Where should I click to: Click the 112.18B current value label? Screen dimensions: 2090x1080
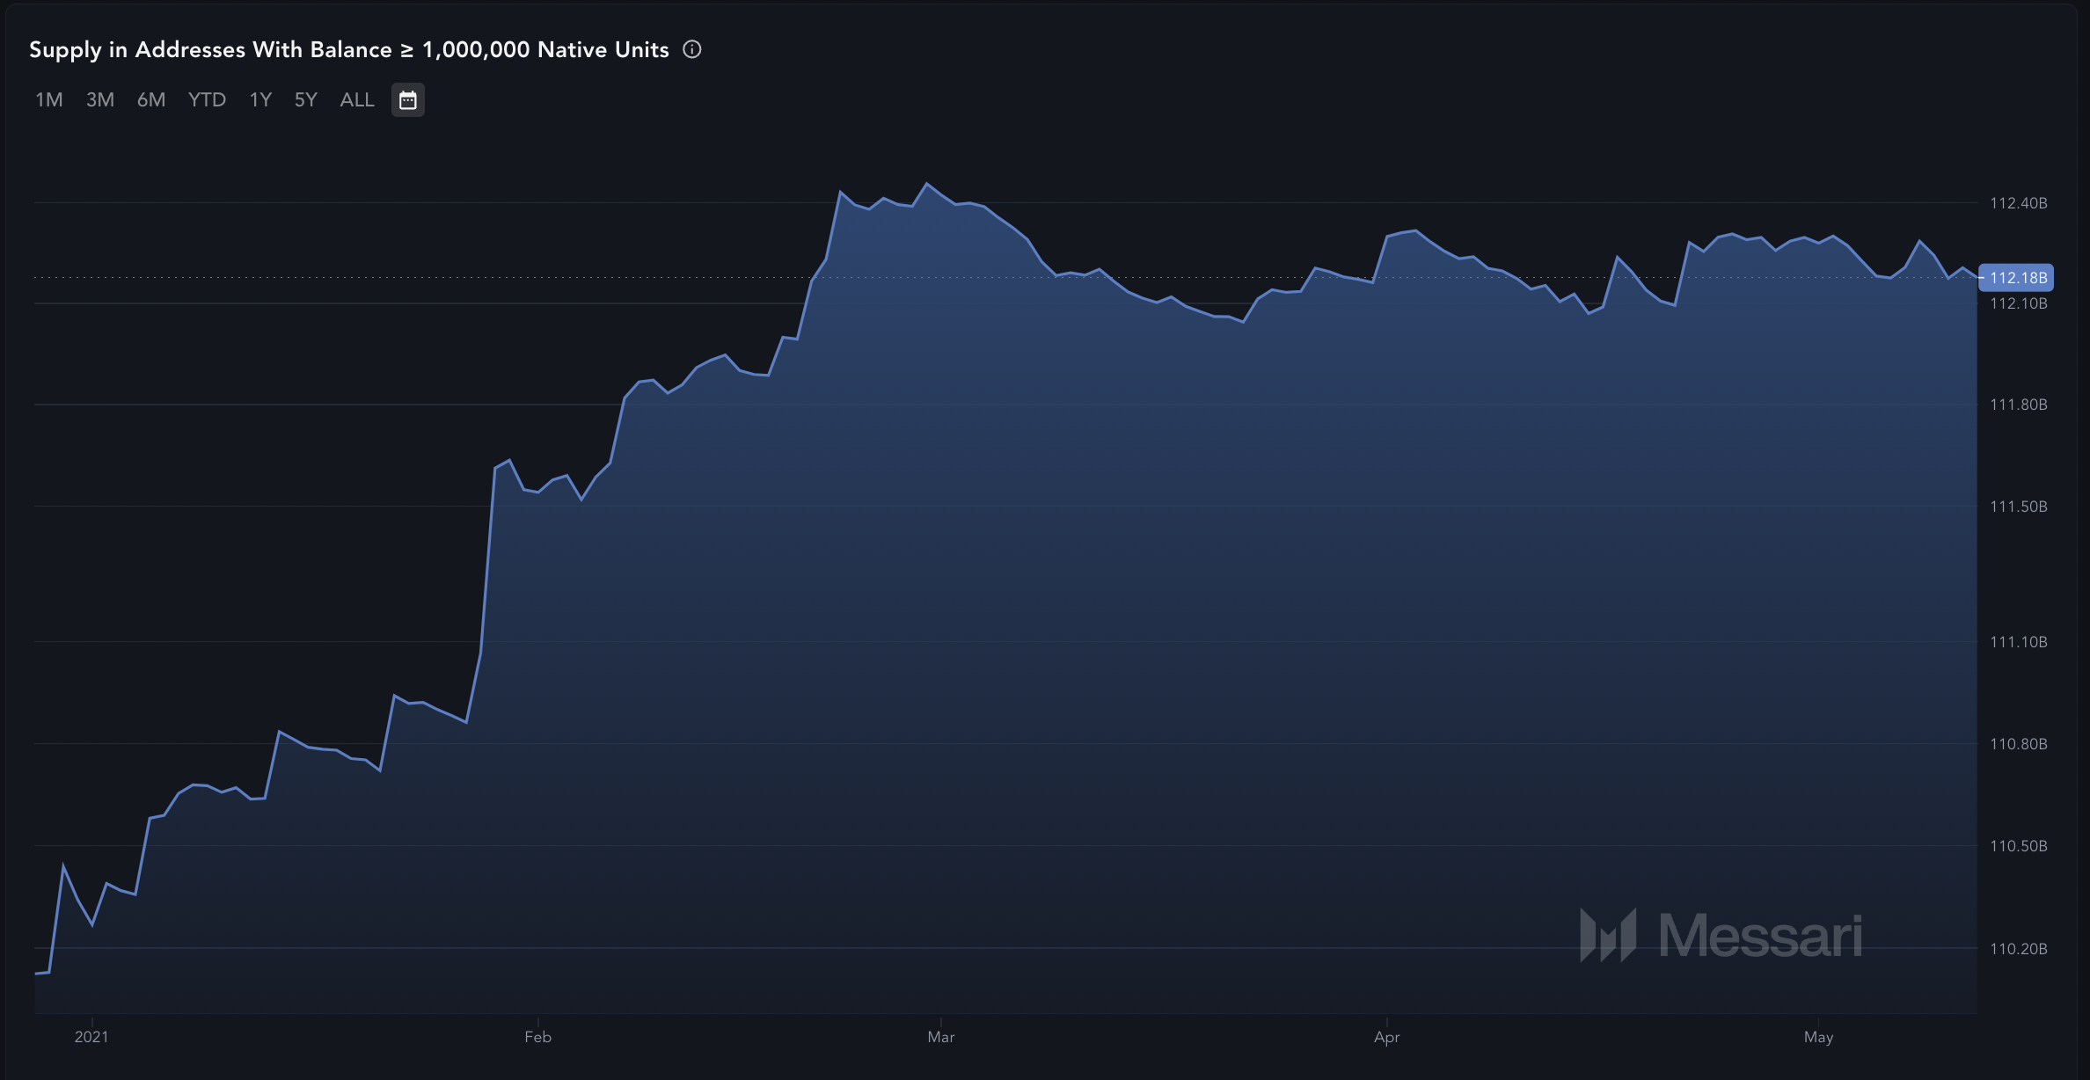coord(2016,278)
